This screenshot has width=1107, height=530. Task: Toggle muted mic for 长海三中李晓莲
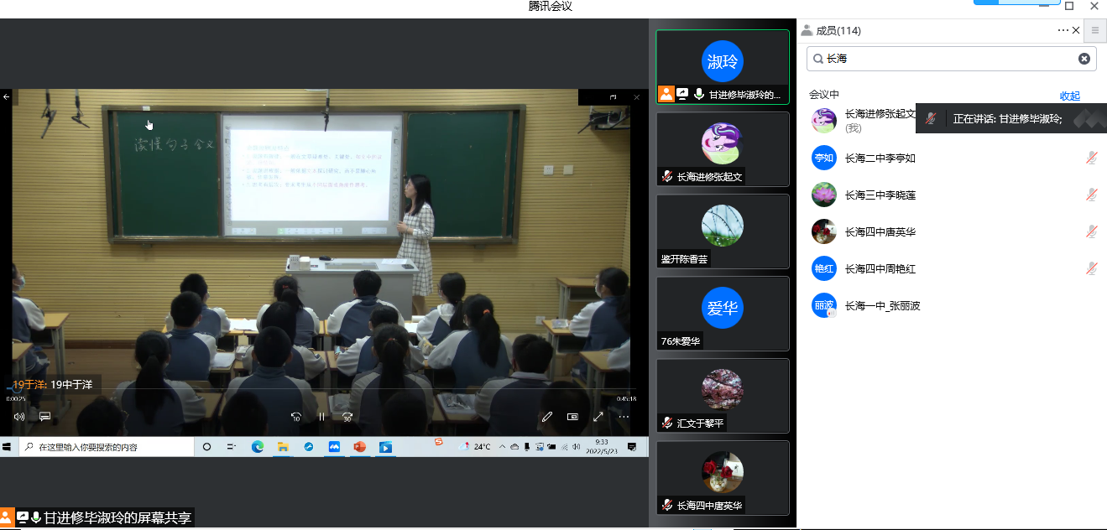coord(1091,195)
